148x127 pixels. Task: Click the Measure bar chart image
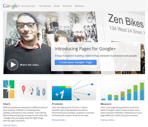click(123, 90)
